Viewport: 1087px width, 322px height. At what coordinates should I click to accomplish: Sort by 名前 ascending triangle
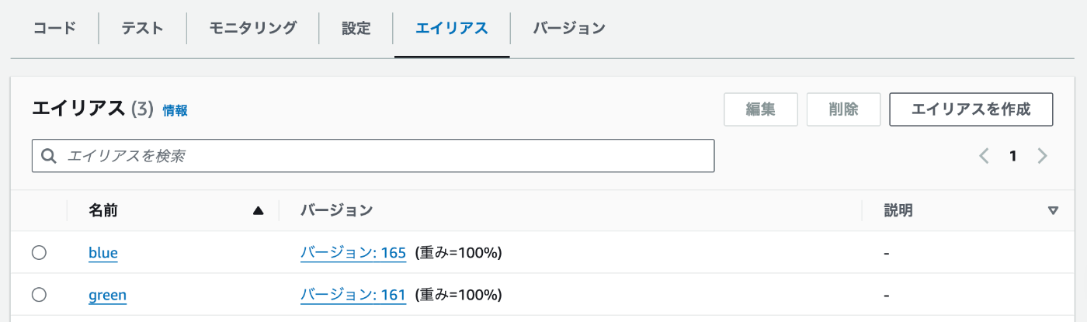point(259,210)
